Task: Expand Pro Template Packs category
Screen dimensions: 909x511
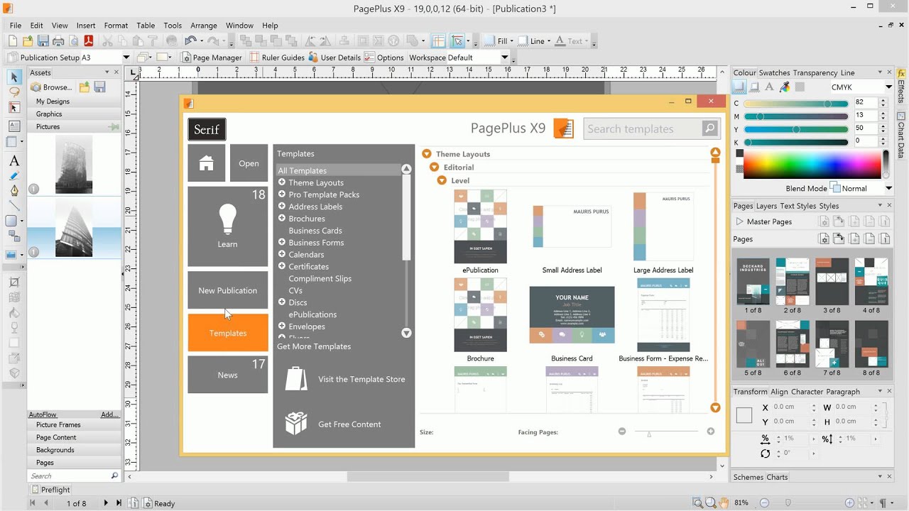Action: [x=282, y=194]
